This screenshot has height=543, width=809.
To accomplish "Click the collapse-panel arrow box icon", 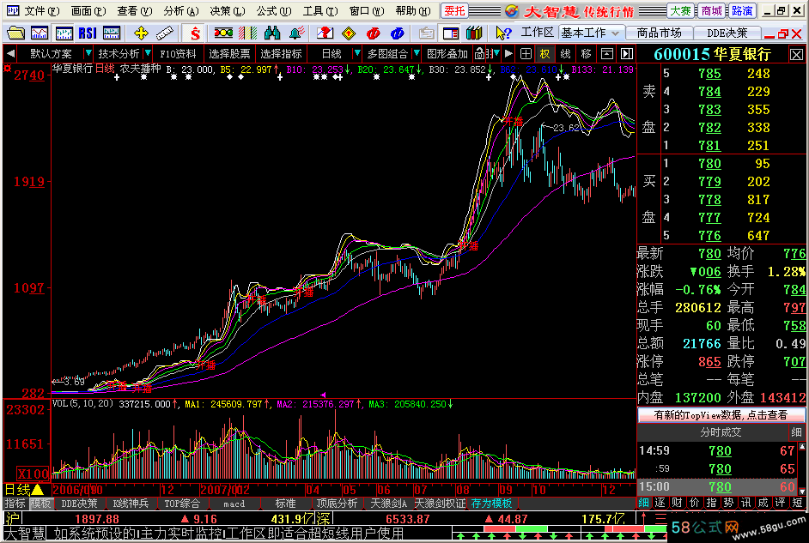I will pyautogui.click(x=606, y=53).
